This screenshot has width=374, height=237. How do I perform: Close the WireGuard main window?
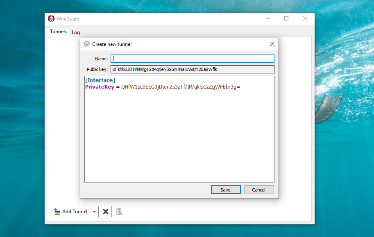coord(305,18)
